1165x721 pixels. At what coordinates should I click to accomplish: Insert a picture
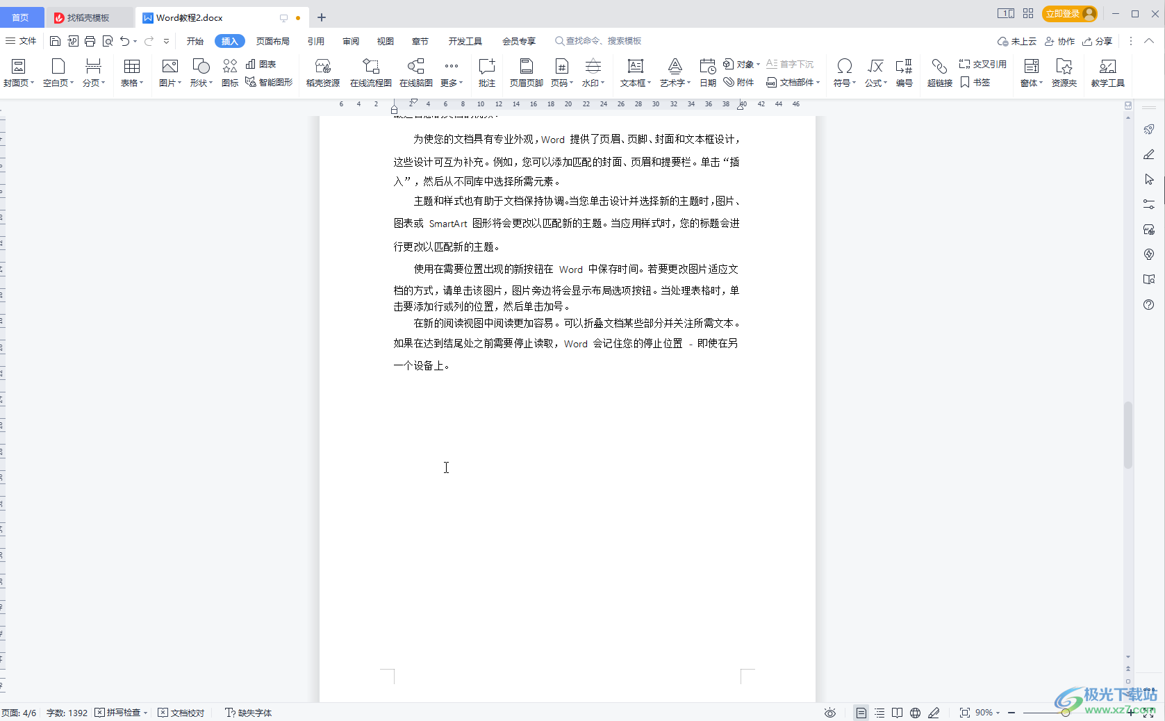(170, 72)
